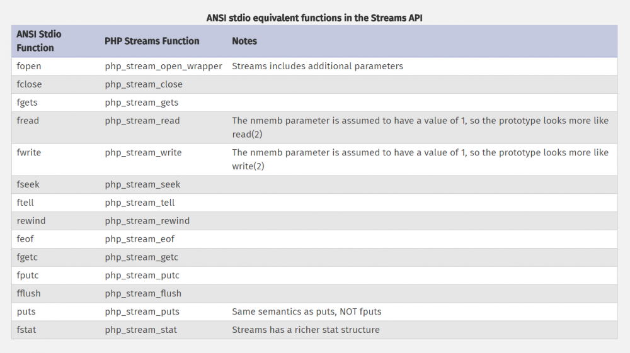
Task: Click the php_stream_rewind entry
Action: (x=147, y=221)
